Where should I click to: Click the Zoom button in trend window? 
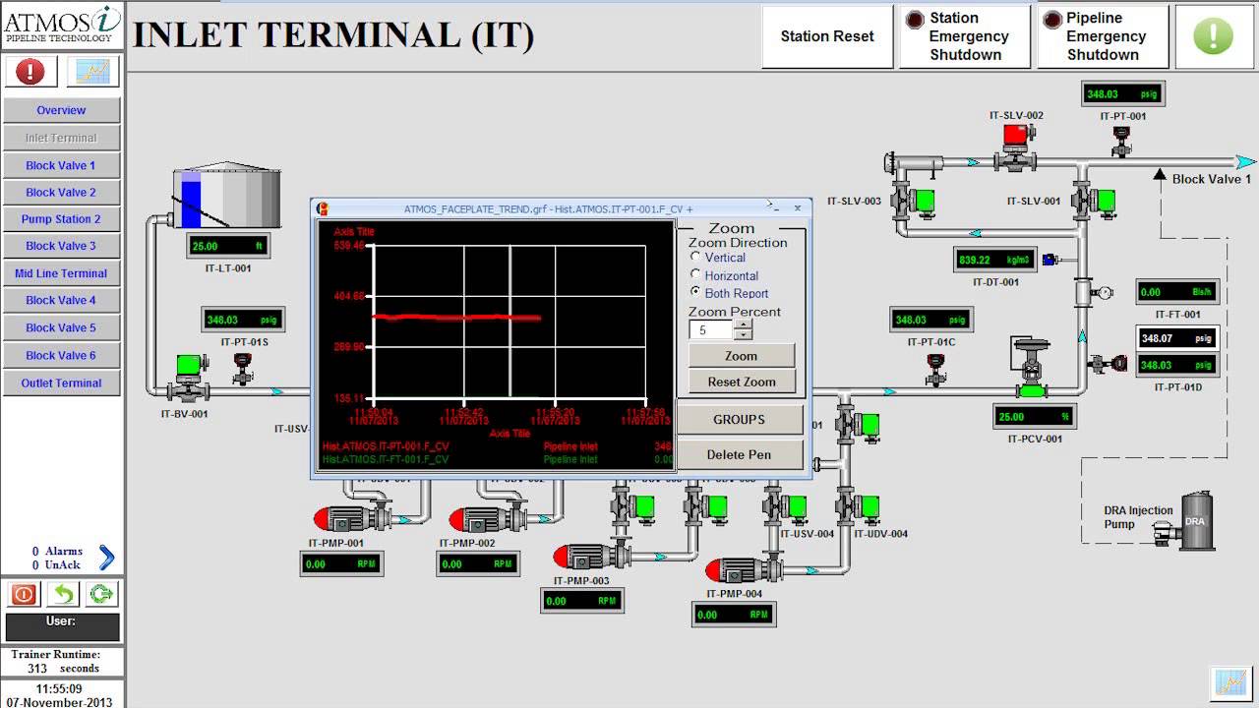[742, 356]
